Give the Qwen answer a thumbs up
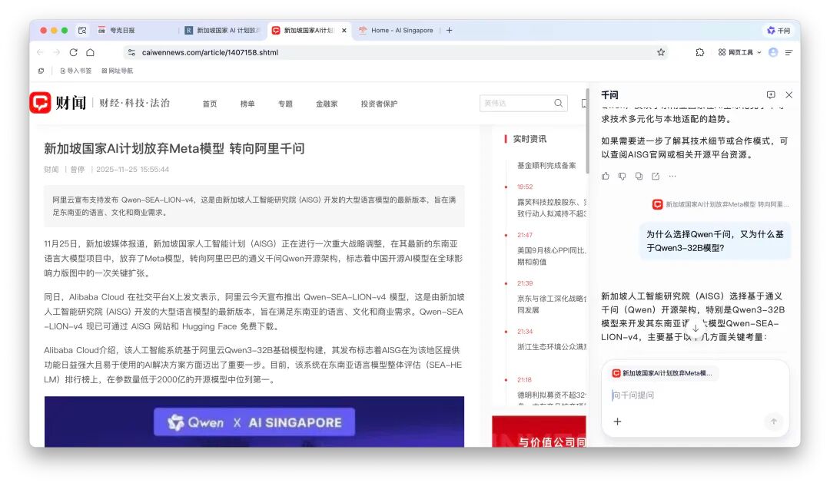This screenshot has height=486, width=830. pyautogui.click(x=606, y=176)
